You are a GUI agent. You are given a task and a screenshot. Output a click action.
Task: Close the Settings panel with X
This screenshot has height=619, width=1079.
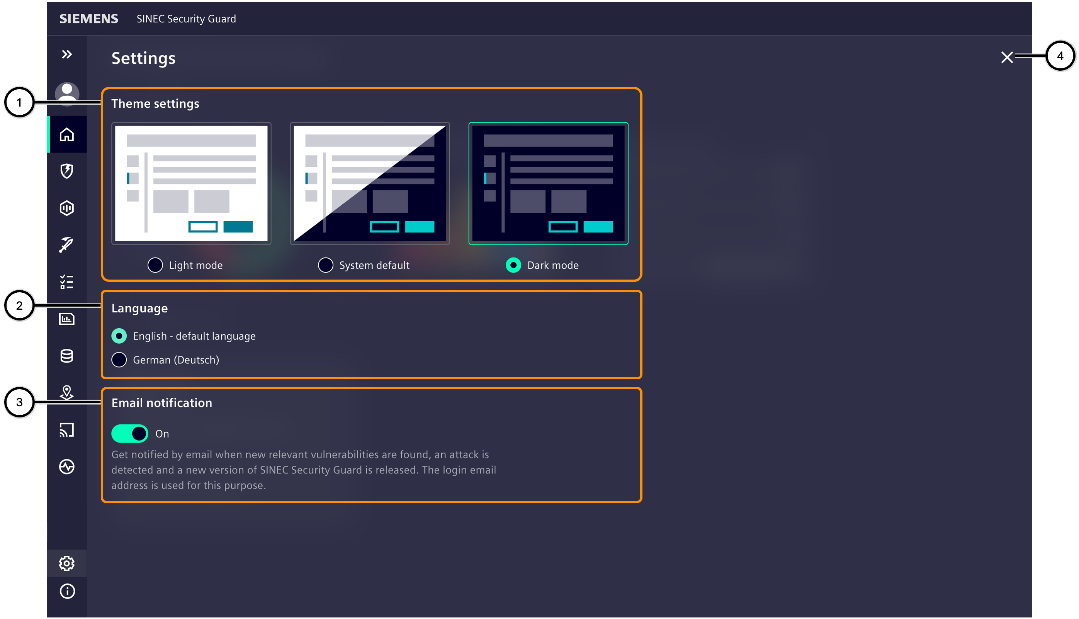[x=1006, y=57]
